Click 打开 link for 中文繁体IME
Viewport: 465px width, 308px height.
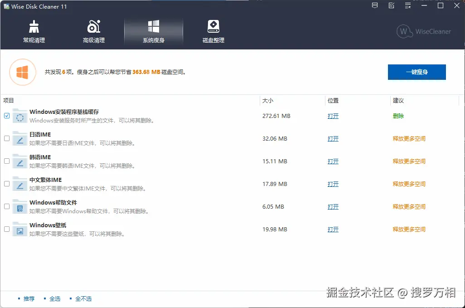(x=333, y=184)
